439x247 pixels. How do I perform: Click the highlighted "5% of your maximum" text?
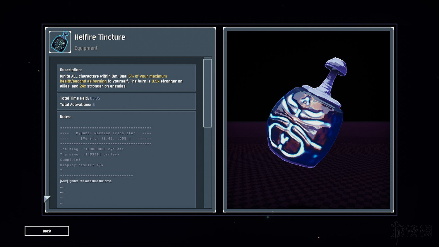point(148,76)
